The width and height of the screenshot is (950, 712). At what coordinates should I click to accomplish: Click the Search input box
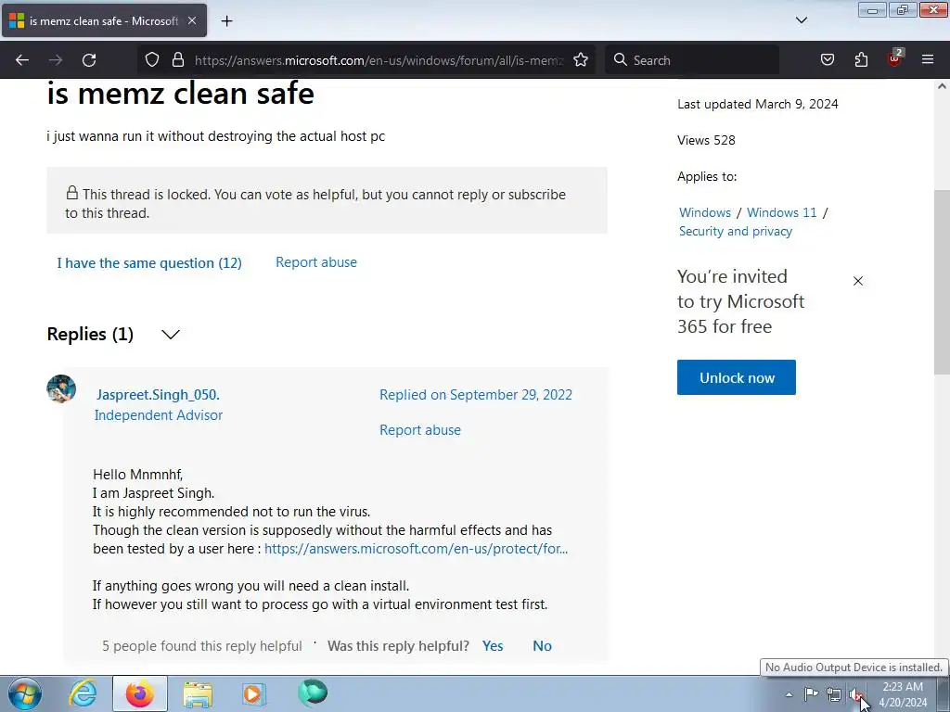click(692, 60)
